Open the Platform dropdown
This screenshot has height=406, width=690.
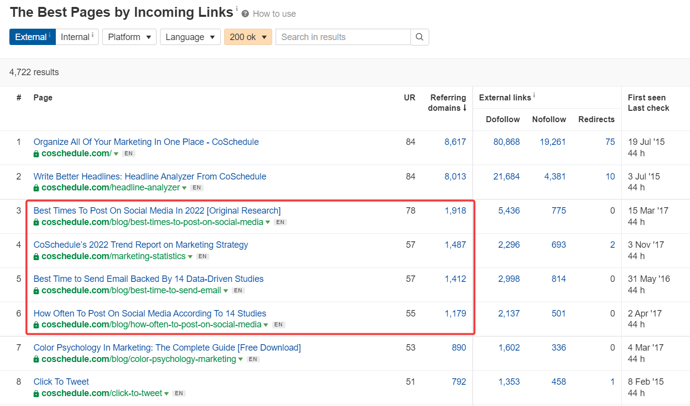[129, 37]
